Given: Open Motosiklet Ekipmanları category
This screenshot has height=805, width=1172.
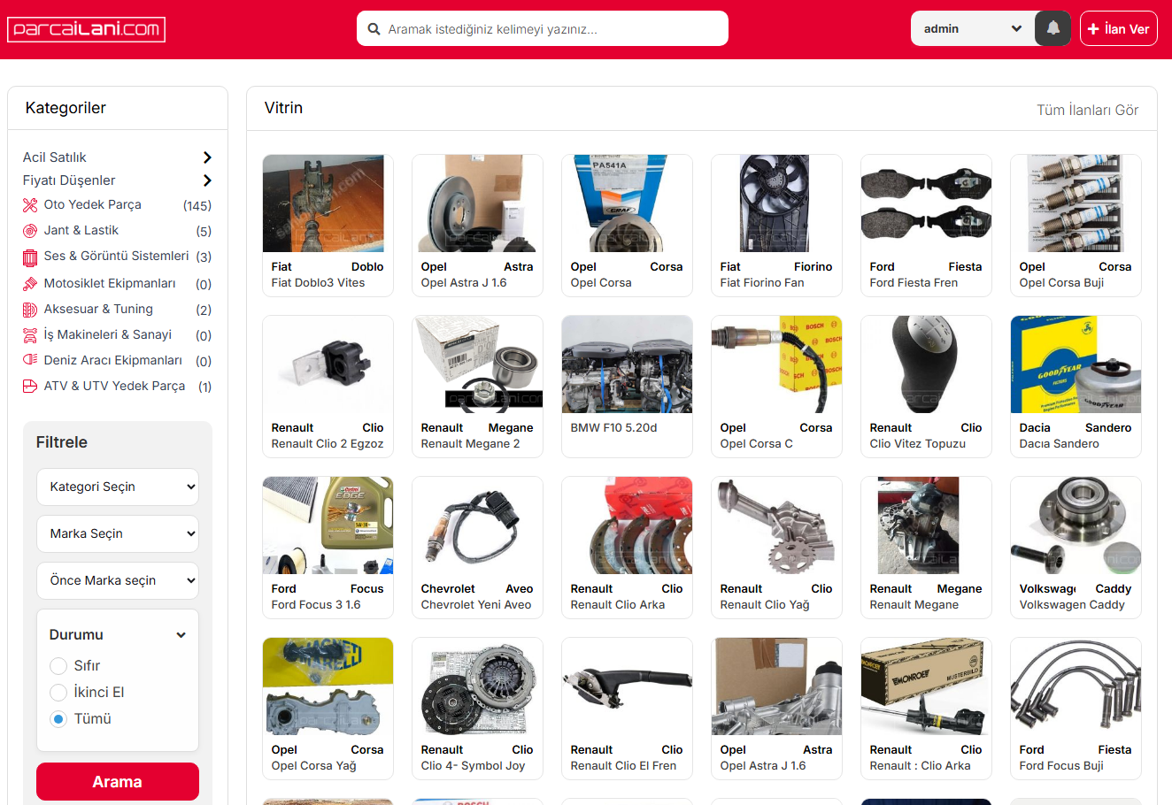Looking at the screenshot, I should [x=110, y=283].
